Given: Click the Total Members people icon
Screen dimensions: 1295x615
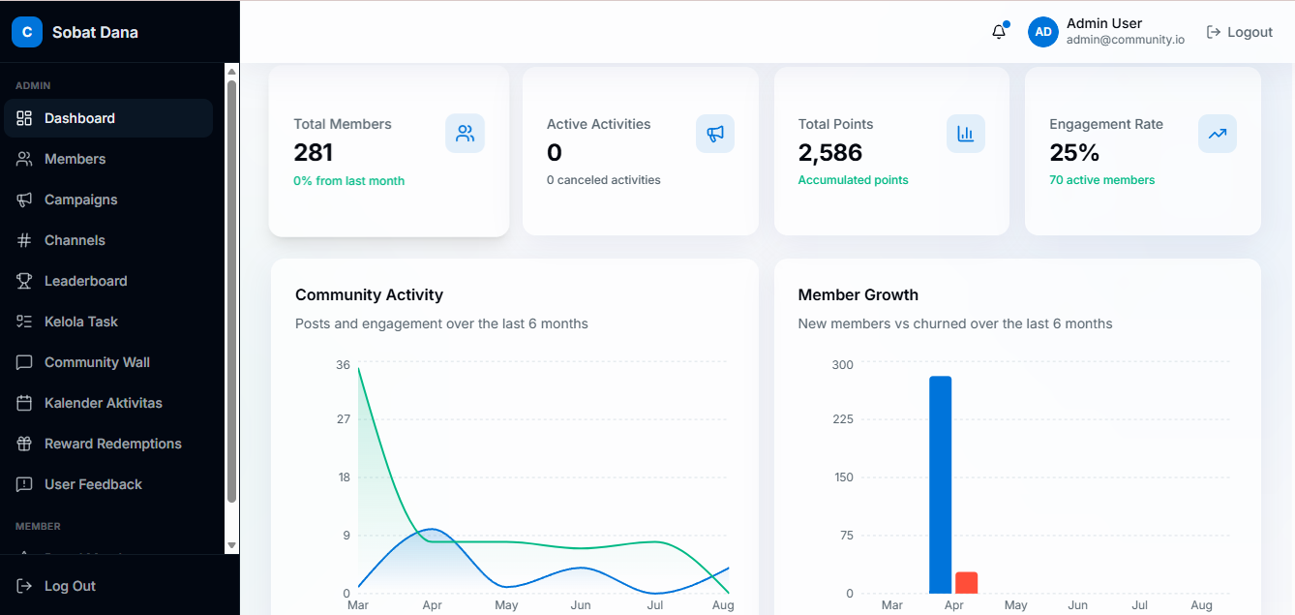Looking at the screenshot, I should pos(465,134).
